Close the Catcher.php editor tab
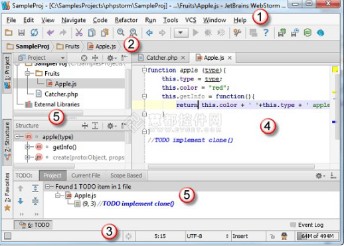 [x=183, y=58]
